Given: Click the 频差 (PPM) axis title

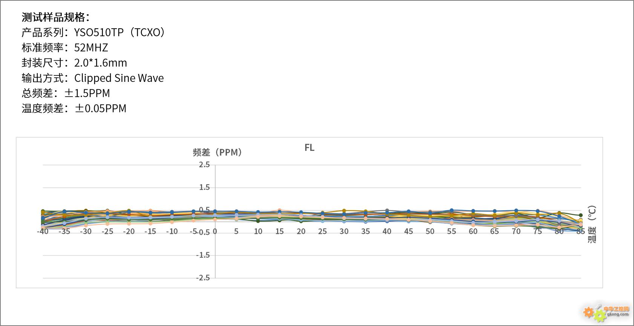Looking at the screenshot, I should coord(217,152).
